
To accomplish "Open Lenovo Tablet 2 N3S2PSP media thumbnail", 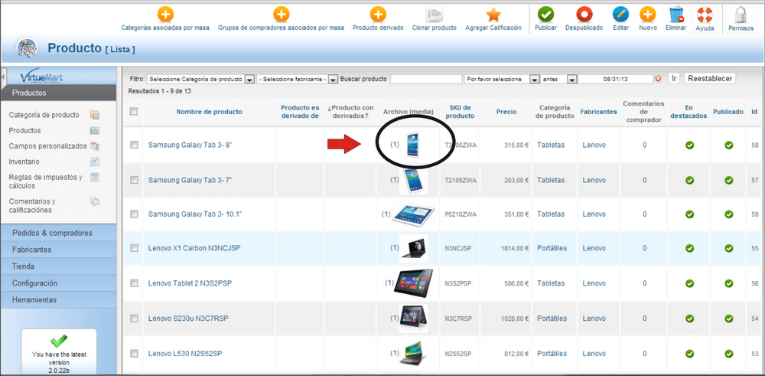I will pos(414,283).
